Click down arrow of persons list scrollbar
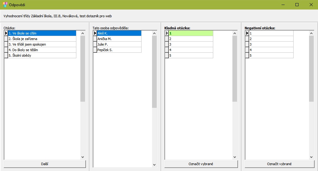The height and width of the screenshot is (171, 318). point(154,165)
